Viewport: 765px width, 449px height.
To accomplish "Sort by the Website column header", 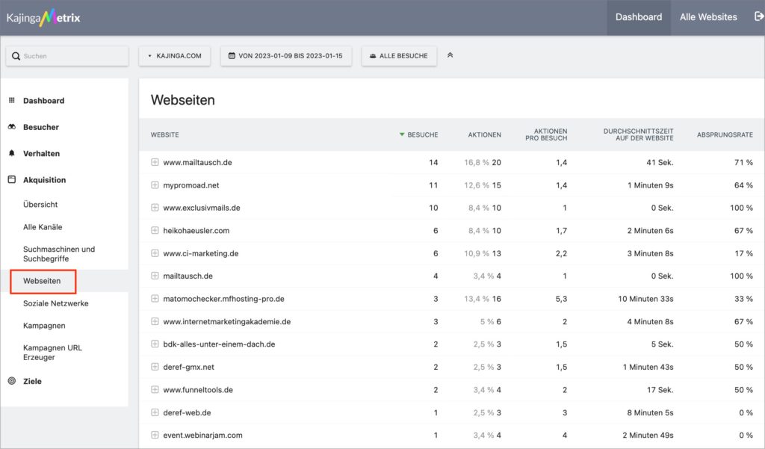I will (165, 134).
